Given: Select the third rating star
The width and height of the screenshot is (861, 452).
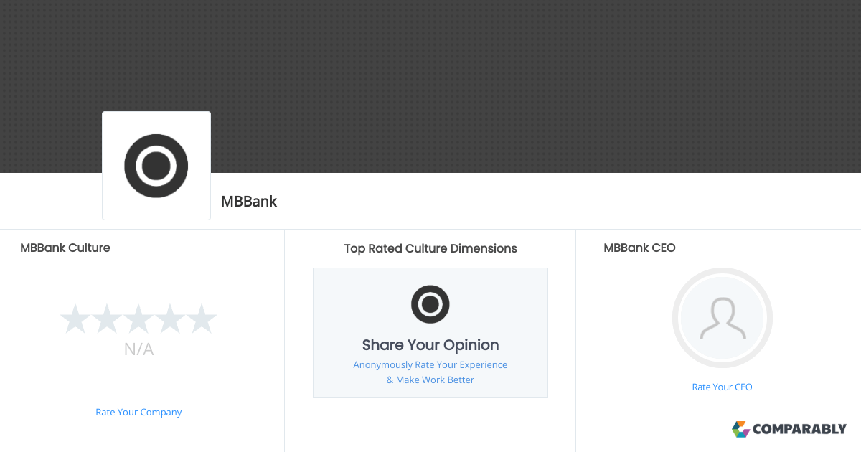Looking at the screenshot, I should click(138, 319).
